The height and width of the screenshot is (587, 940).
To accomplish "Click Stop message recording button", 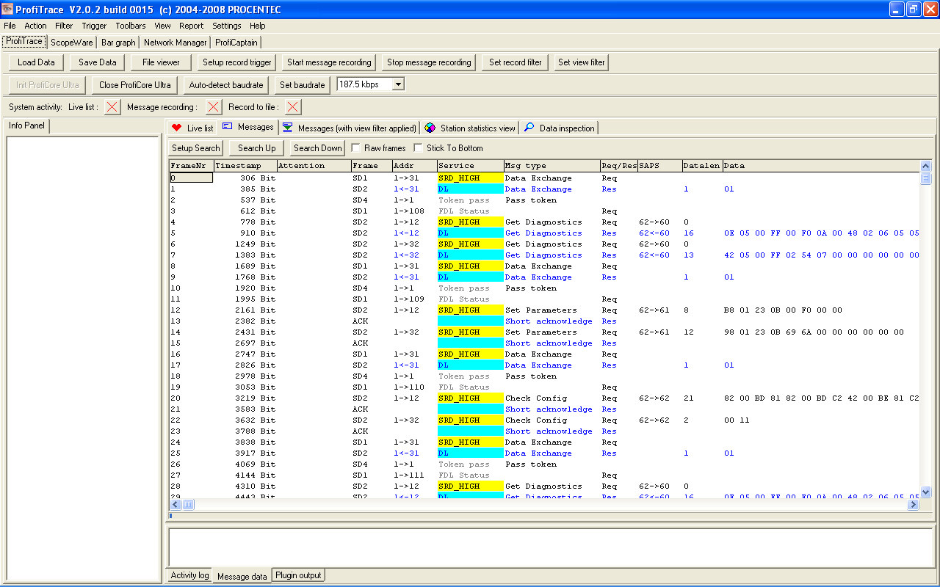I will pos(429,62).
